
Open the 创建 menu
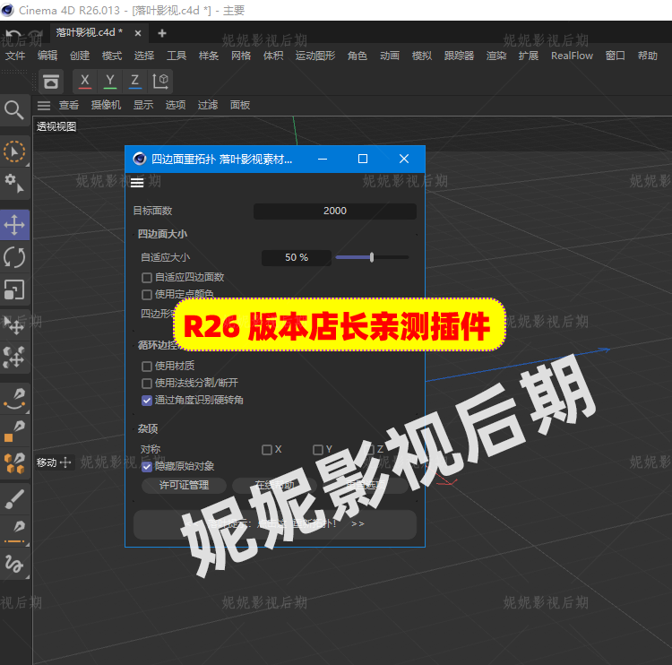point(80,56)
